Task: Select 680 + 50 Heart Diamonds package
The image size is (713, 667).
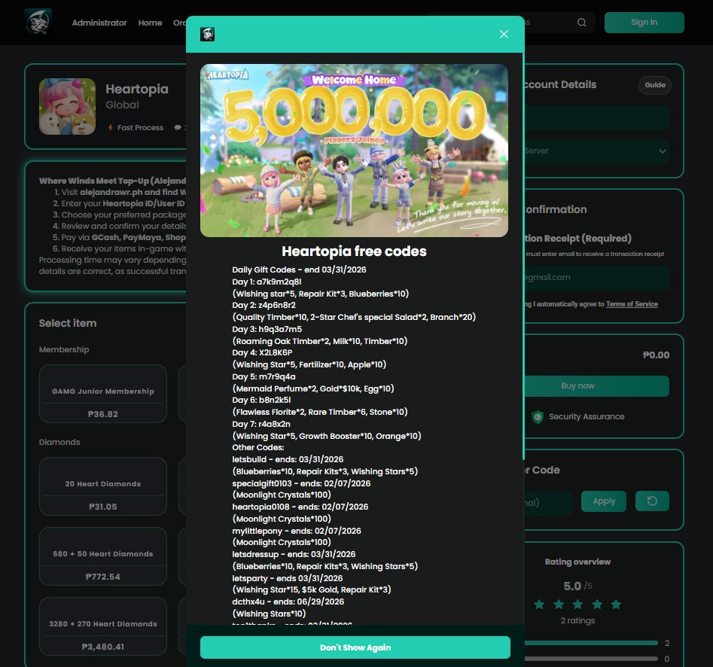Action: 102,556
